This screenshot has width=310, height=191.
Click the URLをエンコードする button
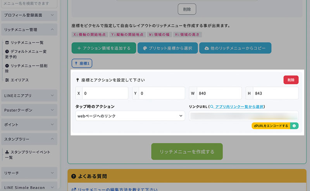click(x=271, y=126)
